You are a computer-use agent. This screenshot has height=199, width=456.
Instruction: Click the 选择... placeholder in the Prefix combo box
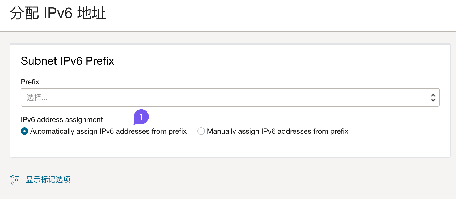tap(37, 98)
